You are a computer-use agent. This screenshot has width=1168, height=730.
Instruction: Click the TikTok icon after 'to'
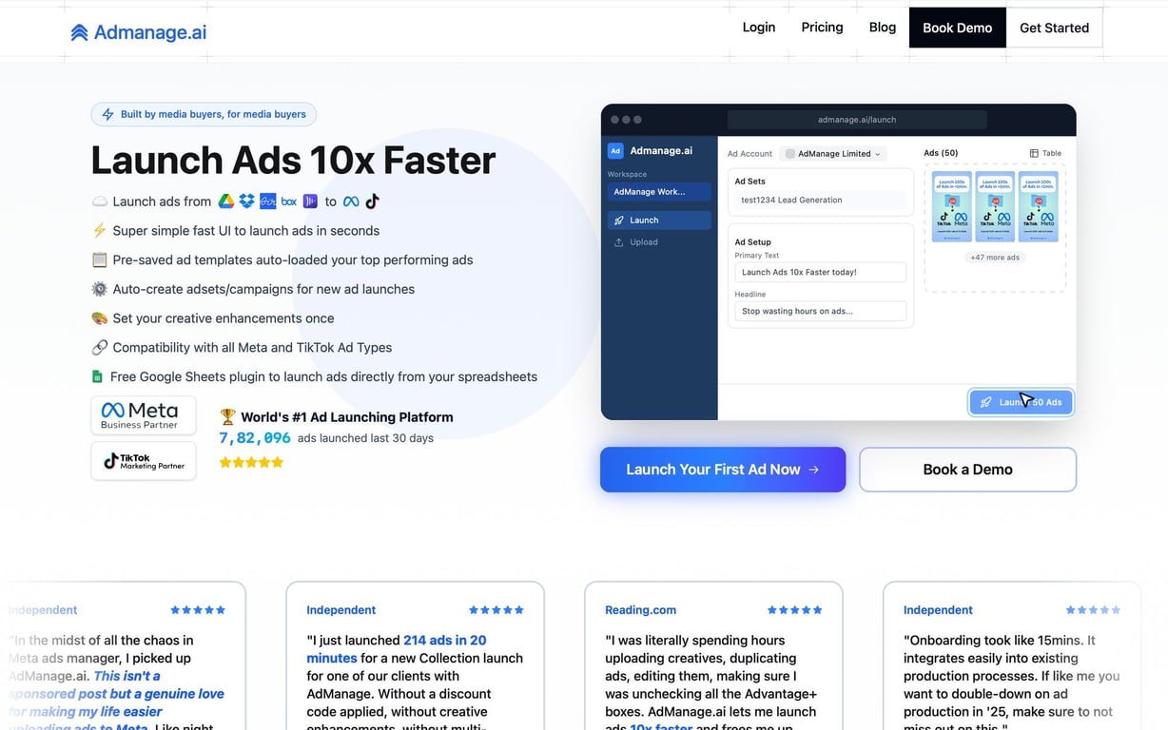coord(372,202)
